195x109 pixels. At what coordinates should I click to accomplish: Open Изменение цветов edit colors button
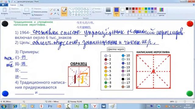161,12
